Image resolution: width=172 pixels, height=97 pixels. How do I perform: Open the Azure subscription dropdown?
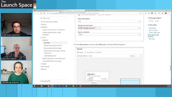pyautogui.click(x=109, y=22)
